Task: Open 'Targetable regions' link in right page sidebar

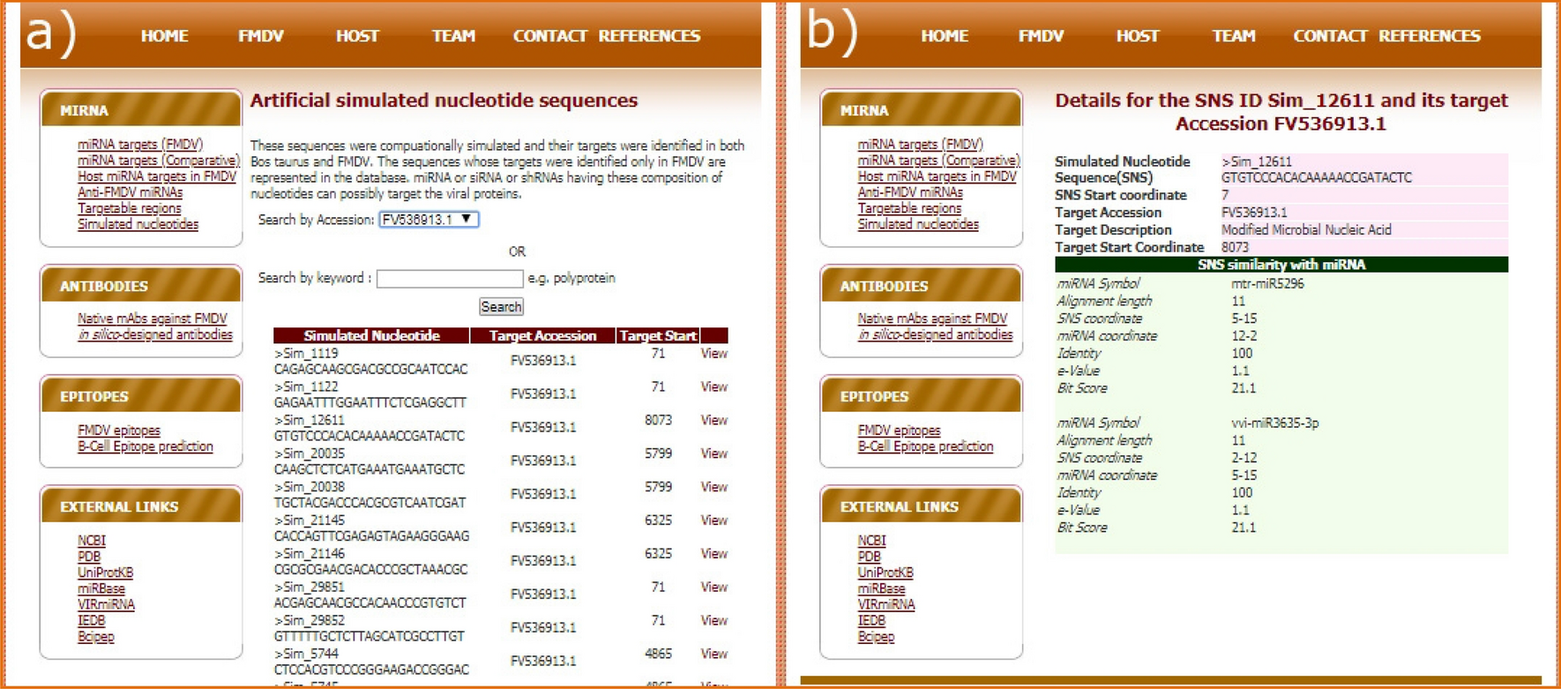Action: [x=910, y=209]
